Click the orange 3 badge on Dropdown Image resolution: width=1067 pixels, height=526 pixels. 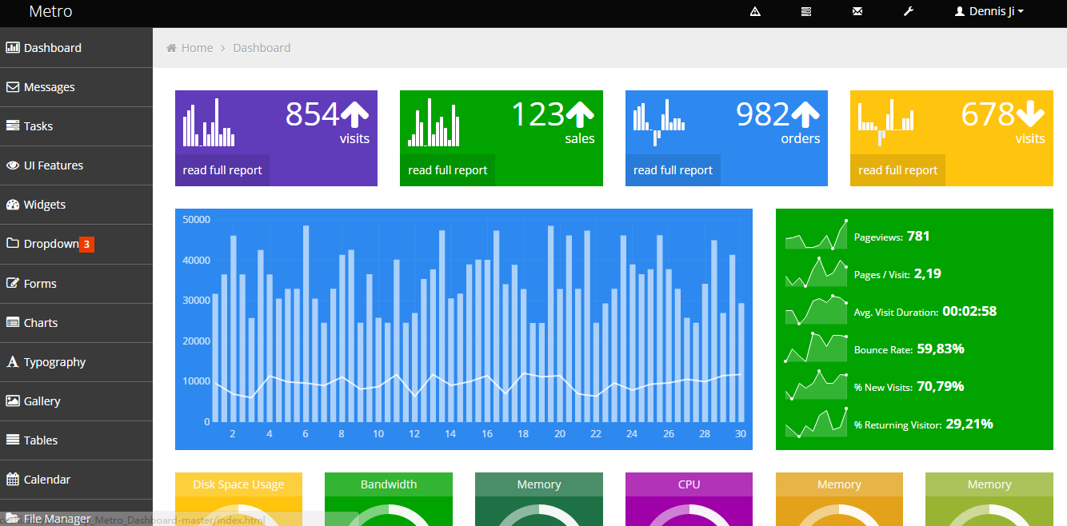coord(86,244)
